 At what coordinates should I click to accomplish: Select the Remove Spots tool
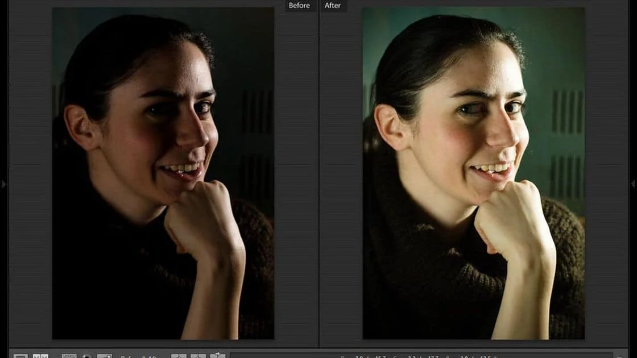click(87, 356)
